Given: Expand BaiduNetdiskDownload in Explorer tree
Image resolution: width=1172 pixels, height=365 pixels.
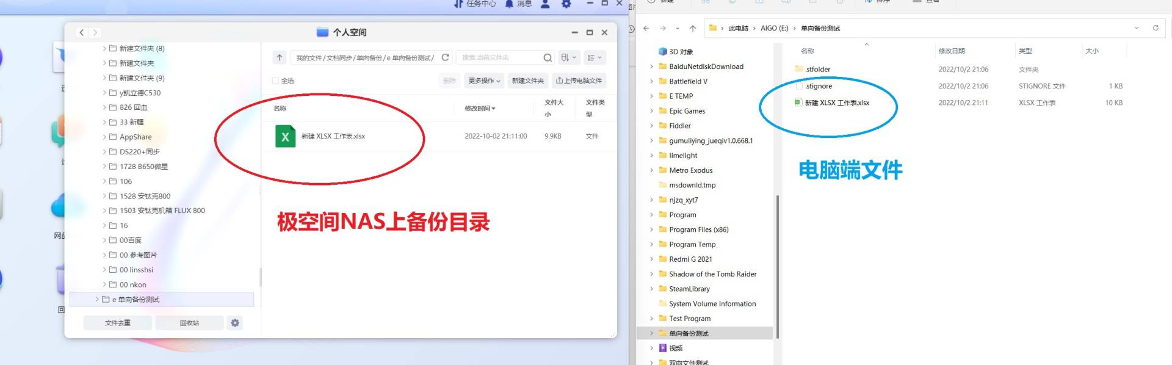Looking at the screenshot, I should 651,67.
